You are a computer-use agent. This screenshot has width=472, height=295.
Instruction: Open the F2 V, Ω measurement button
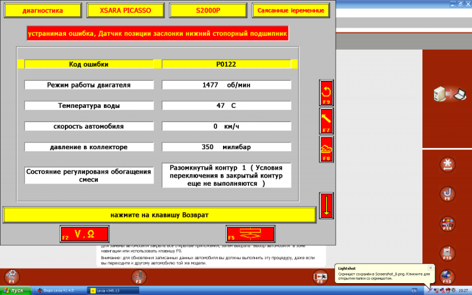84,234
